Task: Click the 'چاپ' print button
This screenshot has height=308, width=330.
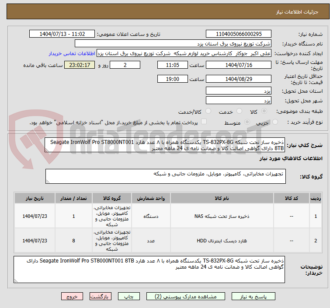Action: click(129, 297)
